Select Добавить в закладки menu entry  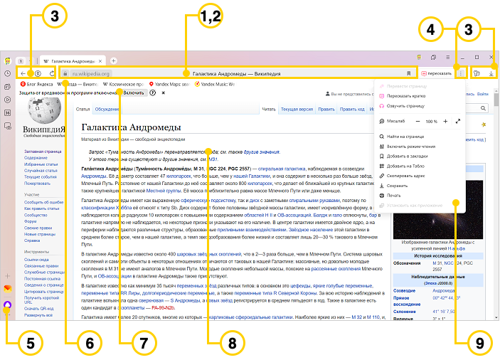click(x=407, y=157)
